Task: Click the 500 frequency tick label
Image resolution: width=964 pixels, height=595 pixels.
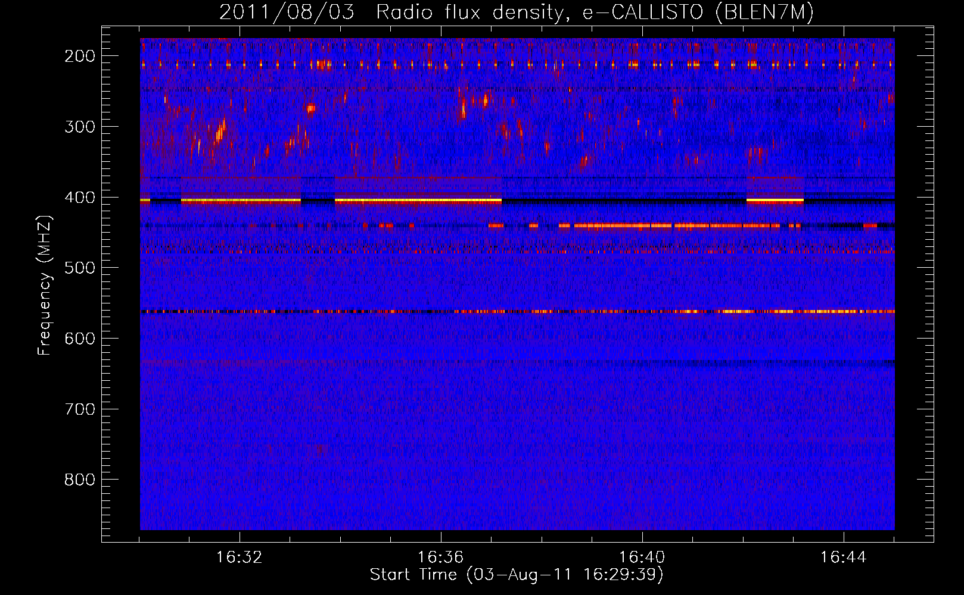Action: (x=80, y=268)
